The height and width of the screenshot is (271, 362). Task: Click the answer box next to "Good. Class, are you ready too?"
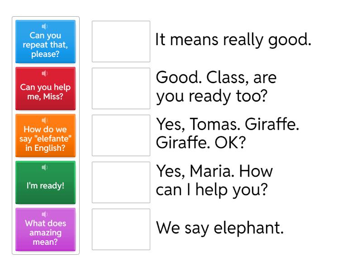[121, 88]
